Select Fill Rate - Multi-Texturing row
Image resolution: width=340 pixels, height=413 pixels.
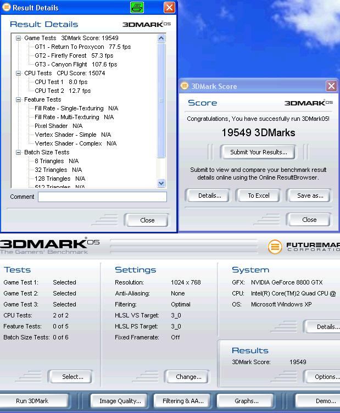point(74,117)
